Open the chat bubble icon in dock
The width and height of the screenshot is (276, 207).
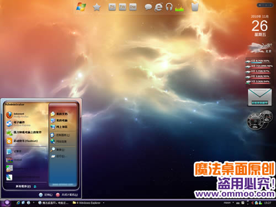pos(148,7)
